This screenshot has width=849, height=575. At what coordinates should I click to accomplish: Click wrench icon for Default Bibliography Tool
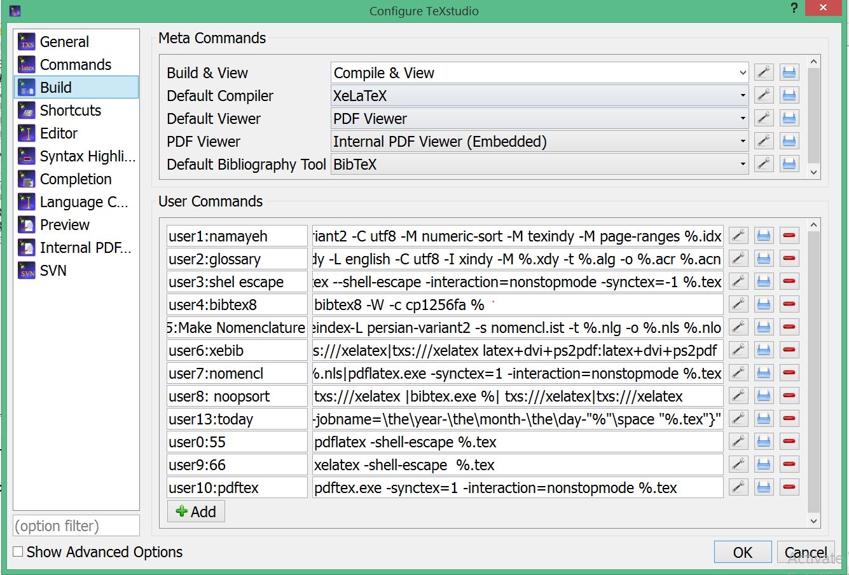pyautogui.click(x=764, y=164)
